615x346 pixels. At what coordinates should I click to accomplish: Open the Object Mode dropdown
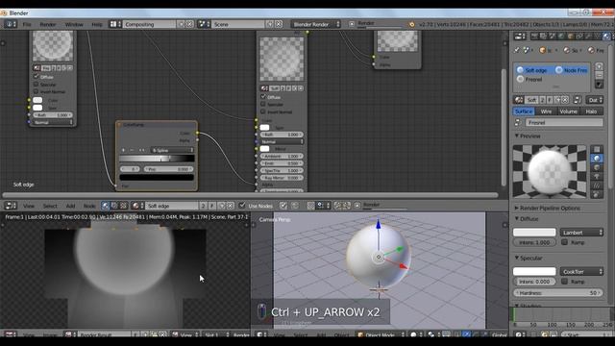(x=381, y=334)
